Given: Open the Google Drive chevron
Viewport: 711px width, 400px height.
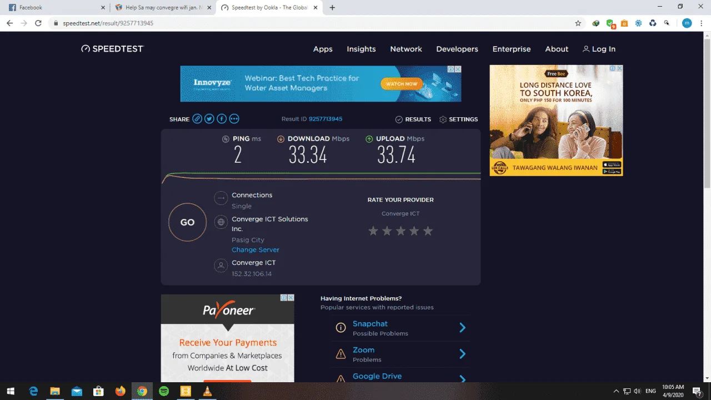Looking at the screenshot, I should 462,379.
